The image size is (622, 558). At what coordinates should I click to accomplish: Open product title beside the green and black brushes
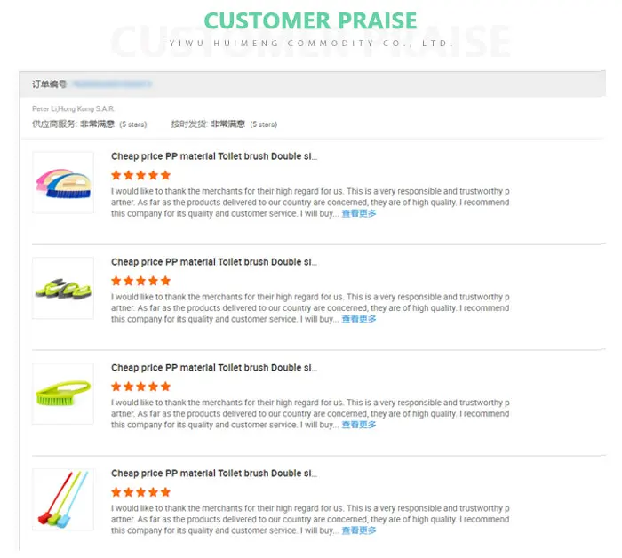pyautogui.click(x=213, y=262)
